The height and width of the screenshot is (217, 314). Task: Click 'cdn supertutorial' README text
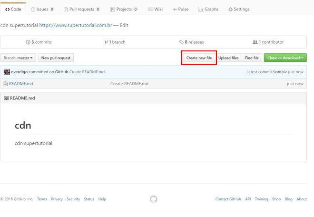coord(33,143)
